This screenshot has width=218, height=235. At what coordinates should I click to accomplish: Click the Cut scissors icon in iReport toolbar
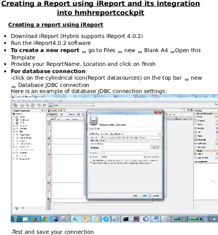click(x=22, y=105)
